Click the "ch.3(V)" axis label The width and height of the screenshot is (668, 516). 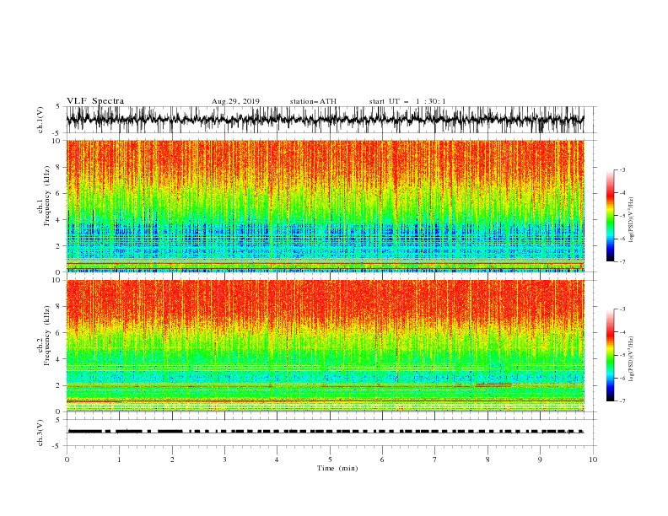(x=40, y=433)
